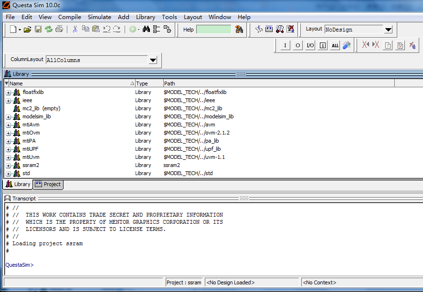The width and height of the screenshot is (423, 292).
Task: Open the Layout menu
Action: [x=192, y=17]
